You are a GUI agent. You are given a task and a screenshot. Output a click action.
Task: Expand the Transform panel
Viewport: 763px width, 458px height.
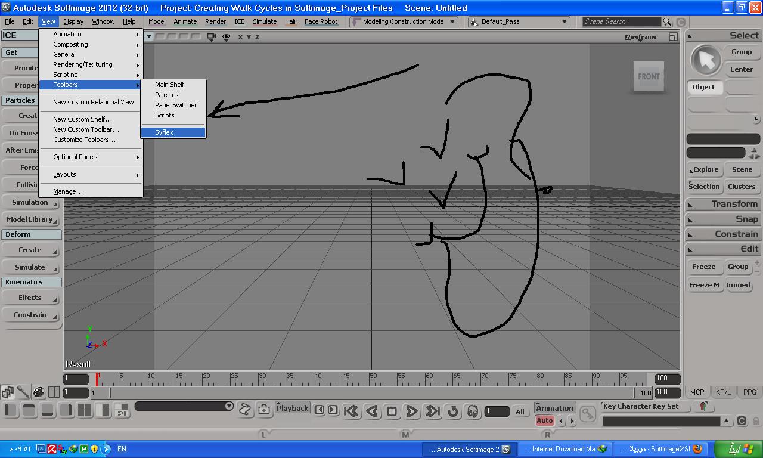coord(722,204)
